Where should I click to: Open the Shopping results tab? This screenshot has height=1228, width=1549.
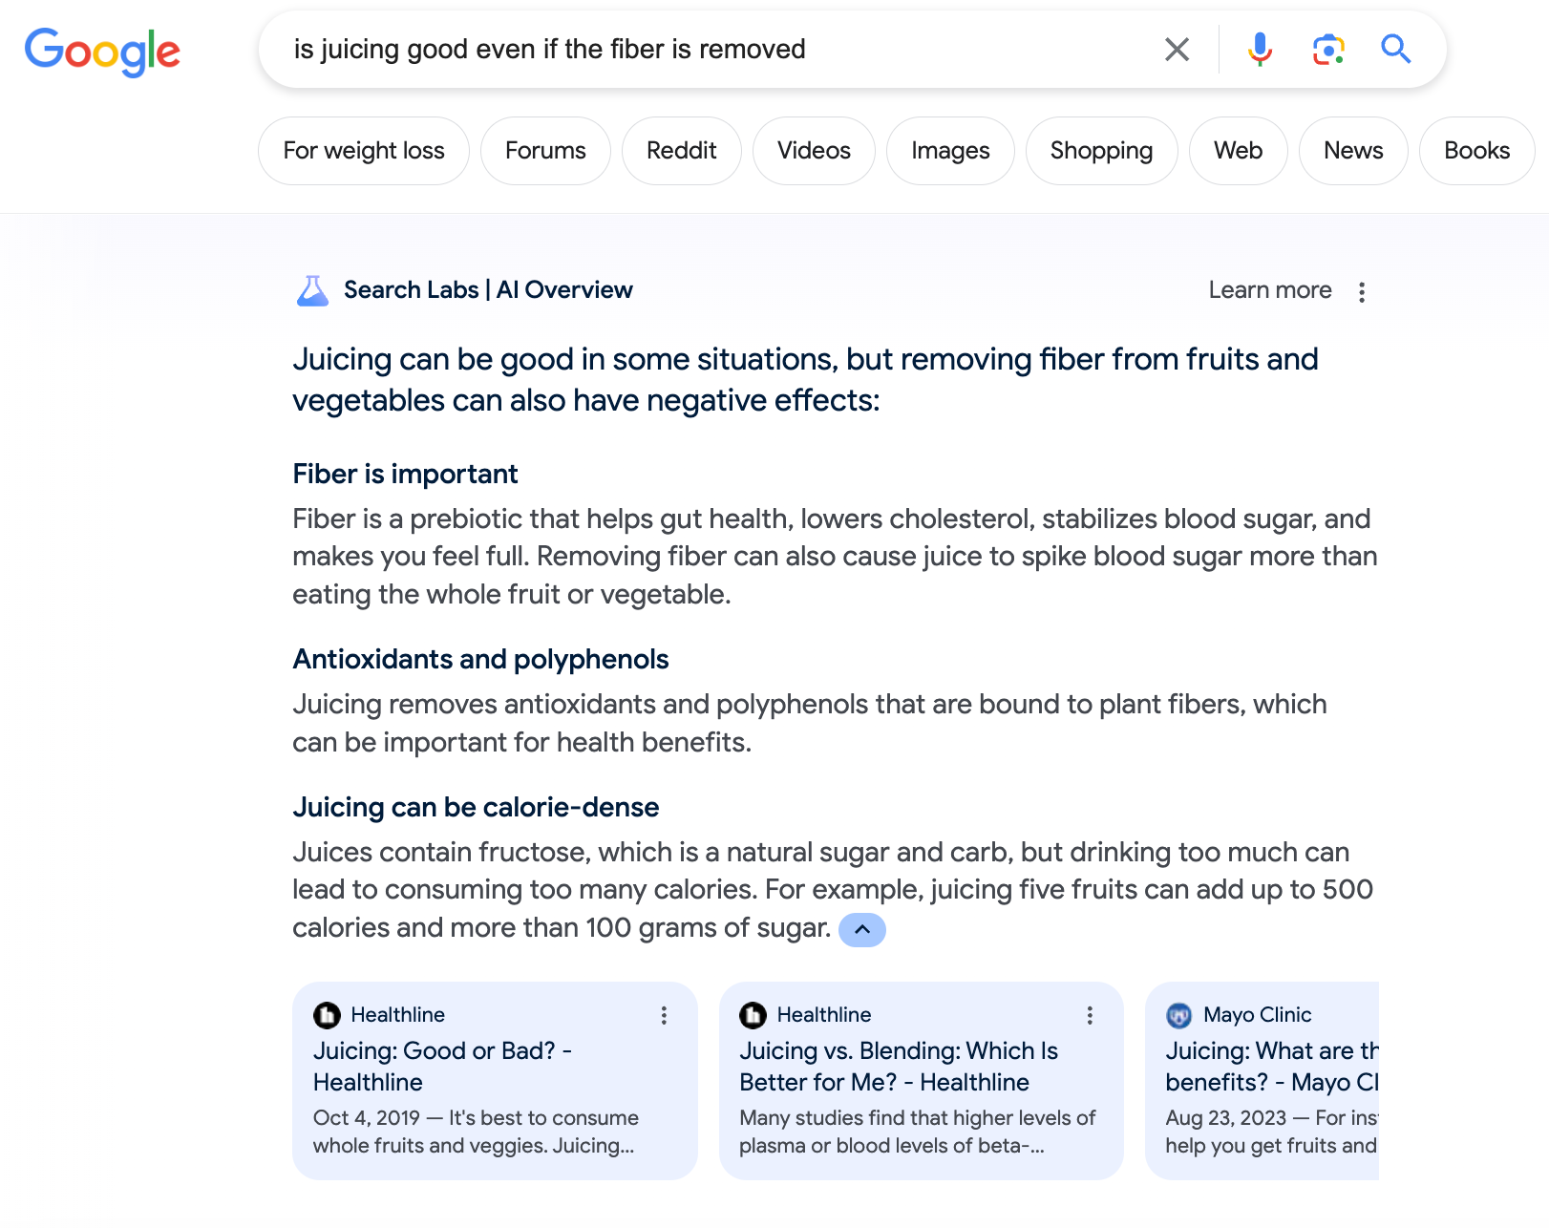pos(1102,151)
